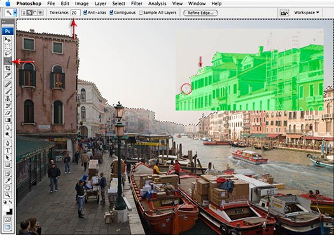
Task: Click the white foreground color swatch
Action: (x=6, y=208)
